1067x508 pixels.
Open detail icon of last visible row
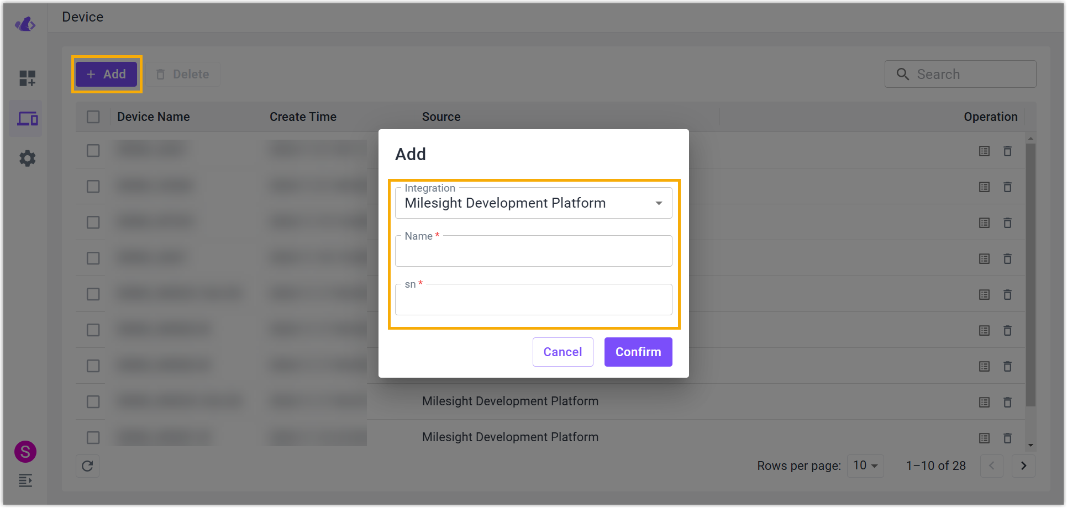coord(984,438)
